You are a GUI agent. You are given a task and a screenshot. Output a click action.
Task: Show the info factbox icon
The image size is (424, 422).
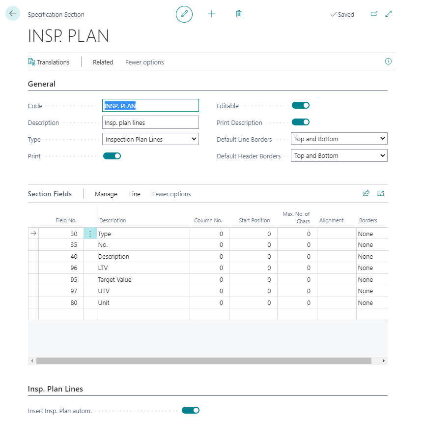click(388, 61)
